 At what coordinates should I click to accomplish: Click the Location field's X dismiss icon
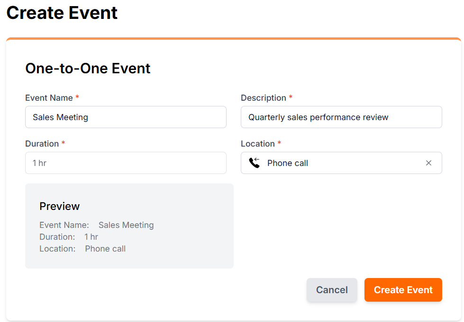[428, 163]
